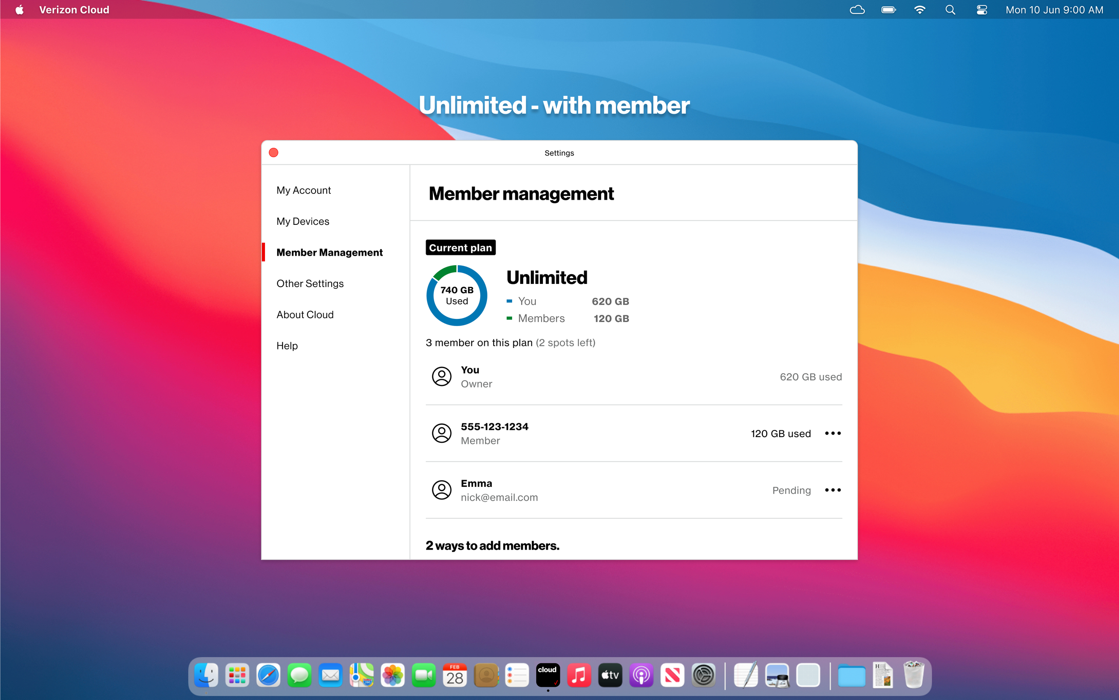Open Messages from the Dock

pyautogui.click(x=299, y=675)
